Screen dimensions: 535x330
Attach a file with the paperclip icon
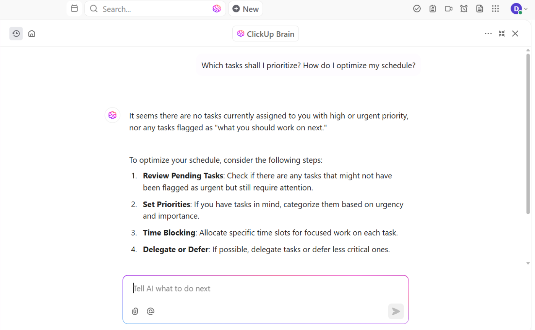pos(135,311)
